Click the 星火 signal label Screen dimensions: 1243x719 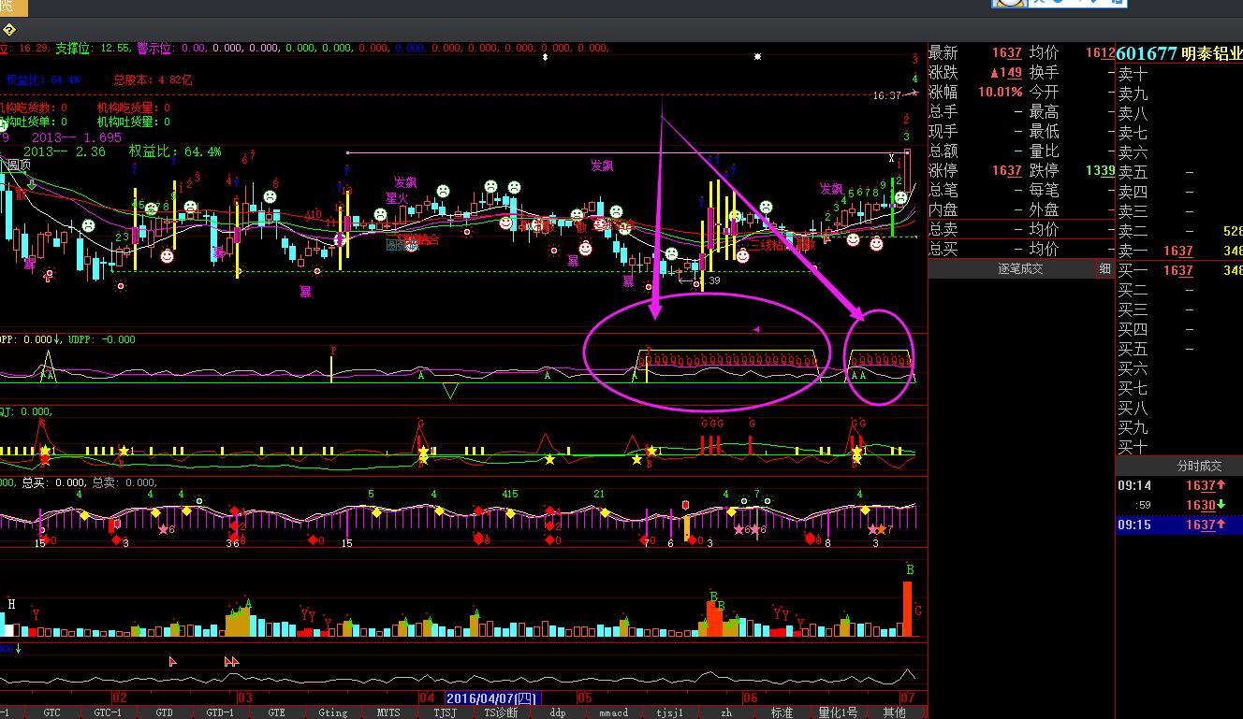tap(397, 198)
